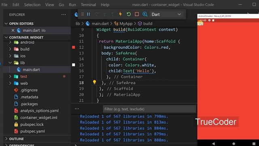This screenshot has width=259, height=146.
Task: Pause the debug session
Action: click(89, 14)
